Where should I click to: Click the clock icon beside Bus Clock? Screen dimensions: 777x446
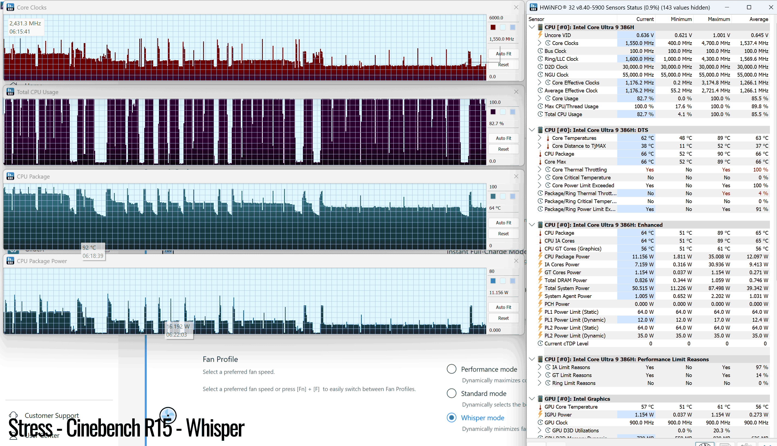(x=540, y=51)
